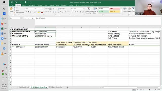This screenshot has width=162, height=91.
Task: Open the font size dropdown
Action: [x=39, y=9]
